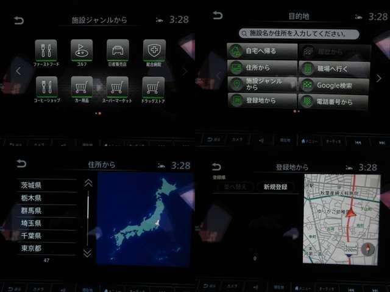Tap カメラ button below 目的地 screen
Viewport: 390px width, 292px height.
pos(237,140)
